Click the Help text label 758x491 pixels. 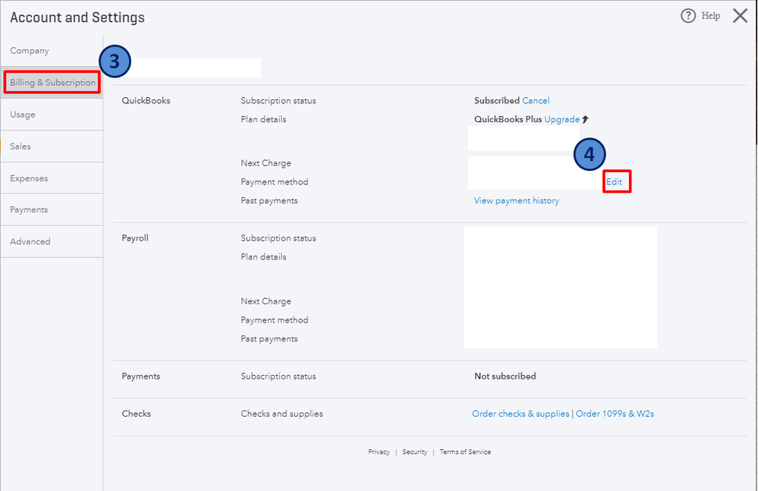pyautogui.click(x=711, y=16)
